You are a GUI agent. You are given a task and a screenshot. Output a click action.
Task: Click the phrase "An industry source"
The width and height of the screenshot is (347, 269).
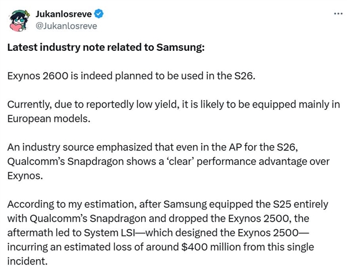(x=51, y=148)
